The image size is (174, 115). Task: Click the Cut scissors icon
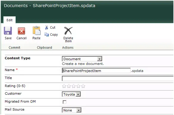pos(47,27)
